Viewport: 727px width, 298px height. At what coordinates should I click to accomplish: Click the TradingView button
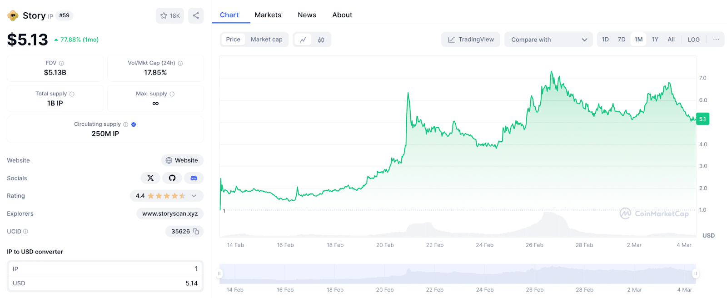point(470,40)
